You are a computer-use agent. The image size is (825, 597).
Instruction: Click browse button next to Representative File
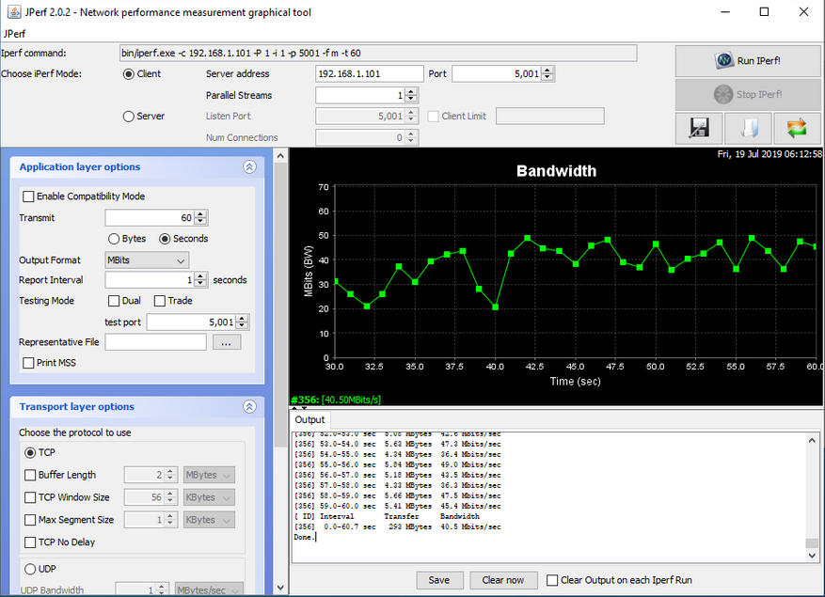(x=226, y=343)
